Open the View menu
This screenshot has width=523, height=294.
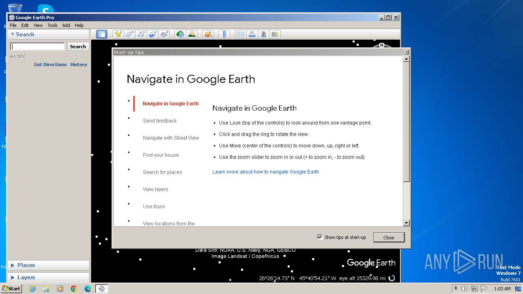pos(38,25)
